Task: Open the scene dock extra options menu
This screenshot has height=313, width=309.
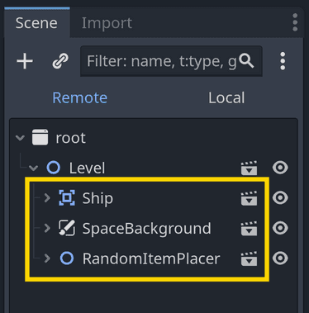Action: 295,22
